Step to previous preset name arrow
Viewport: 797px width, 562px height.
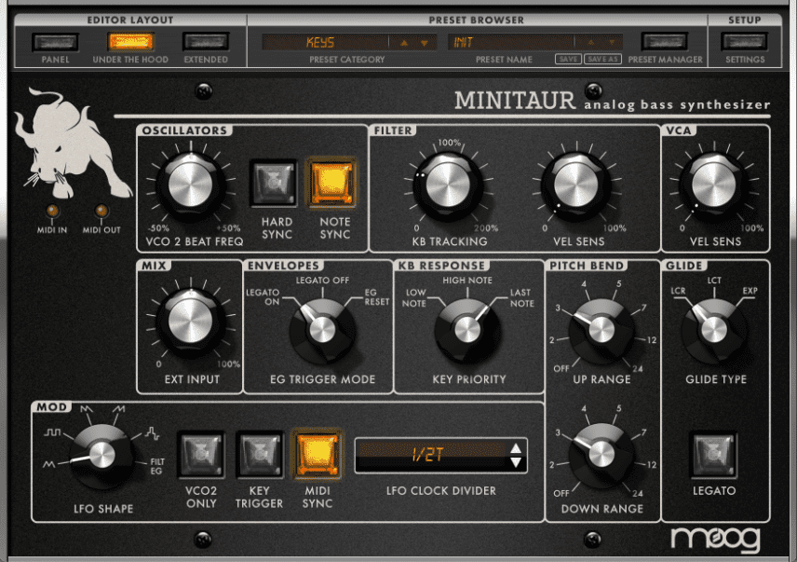(590, 43)
